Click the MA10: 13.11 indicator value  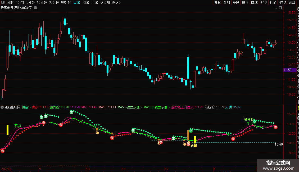coord(107,107)
